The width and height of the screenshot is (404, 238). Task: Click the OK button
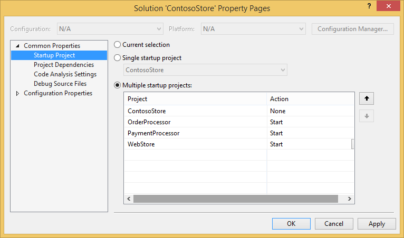(x=291, y=224)
